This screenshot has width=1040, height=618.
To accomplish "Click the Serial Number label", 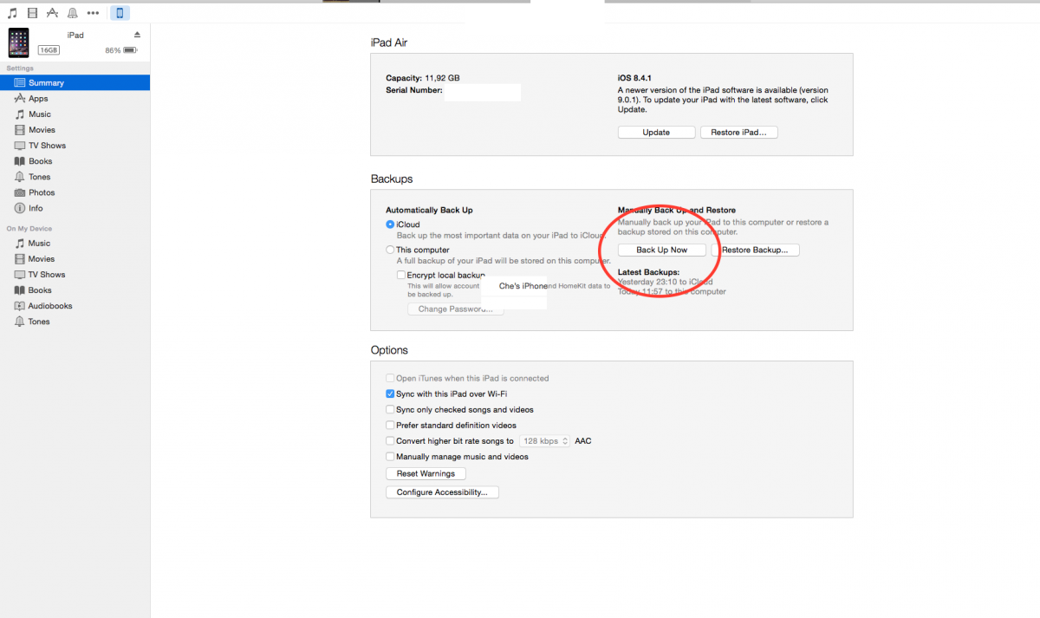I will coord(414,89).
